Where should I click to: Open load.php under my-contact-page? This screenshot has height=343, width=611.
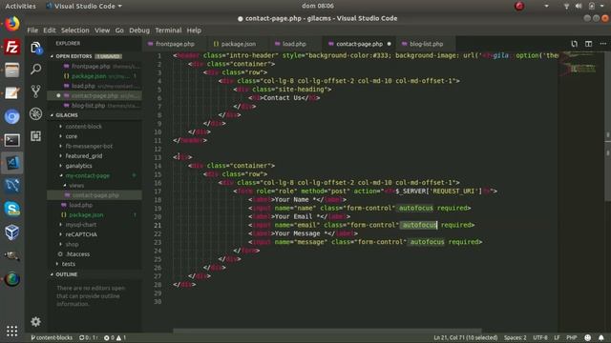tap(80, 205)
